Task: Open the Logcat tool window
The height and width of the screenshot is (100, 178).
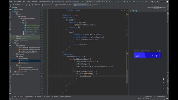Action: (47, 97)
